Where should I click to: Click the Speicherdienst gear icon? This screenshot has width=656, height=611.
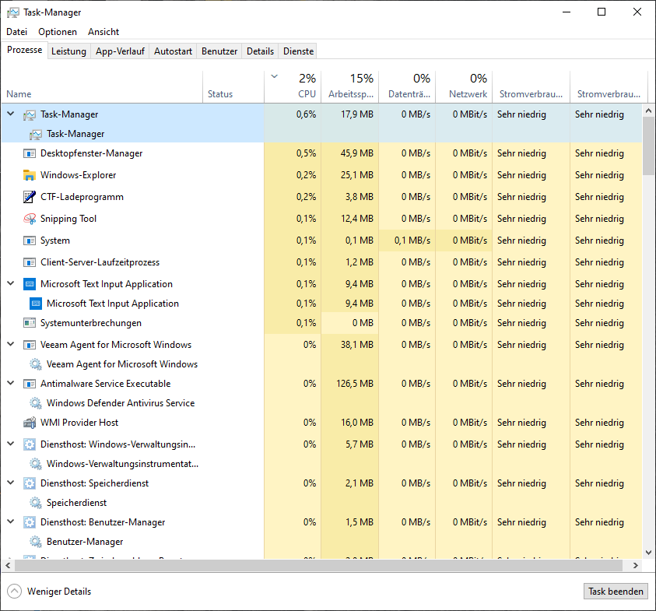pyautogui.click(x=36, y=502)
